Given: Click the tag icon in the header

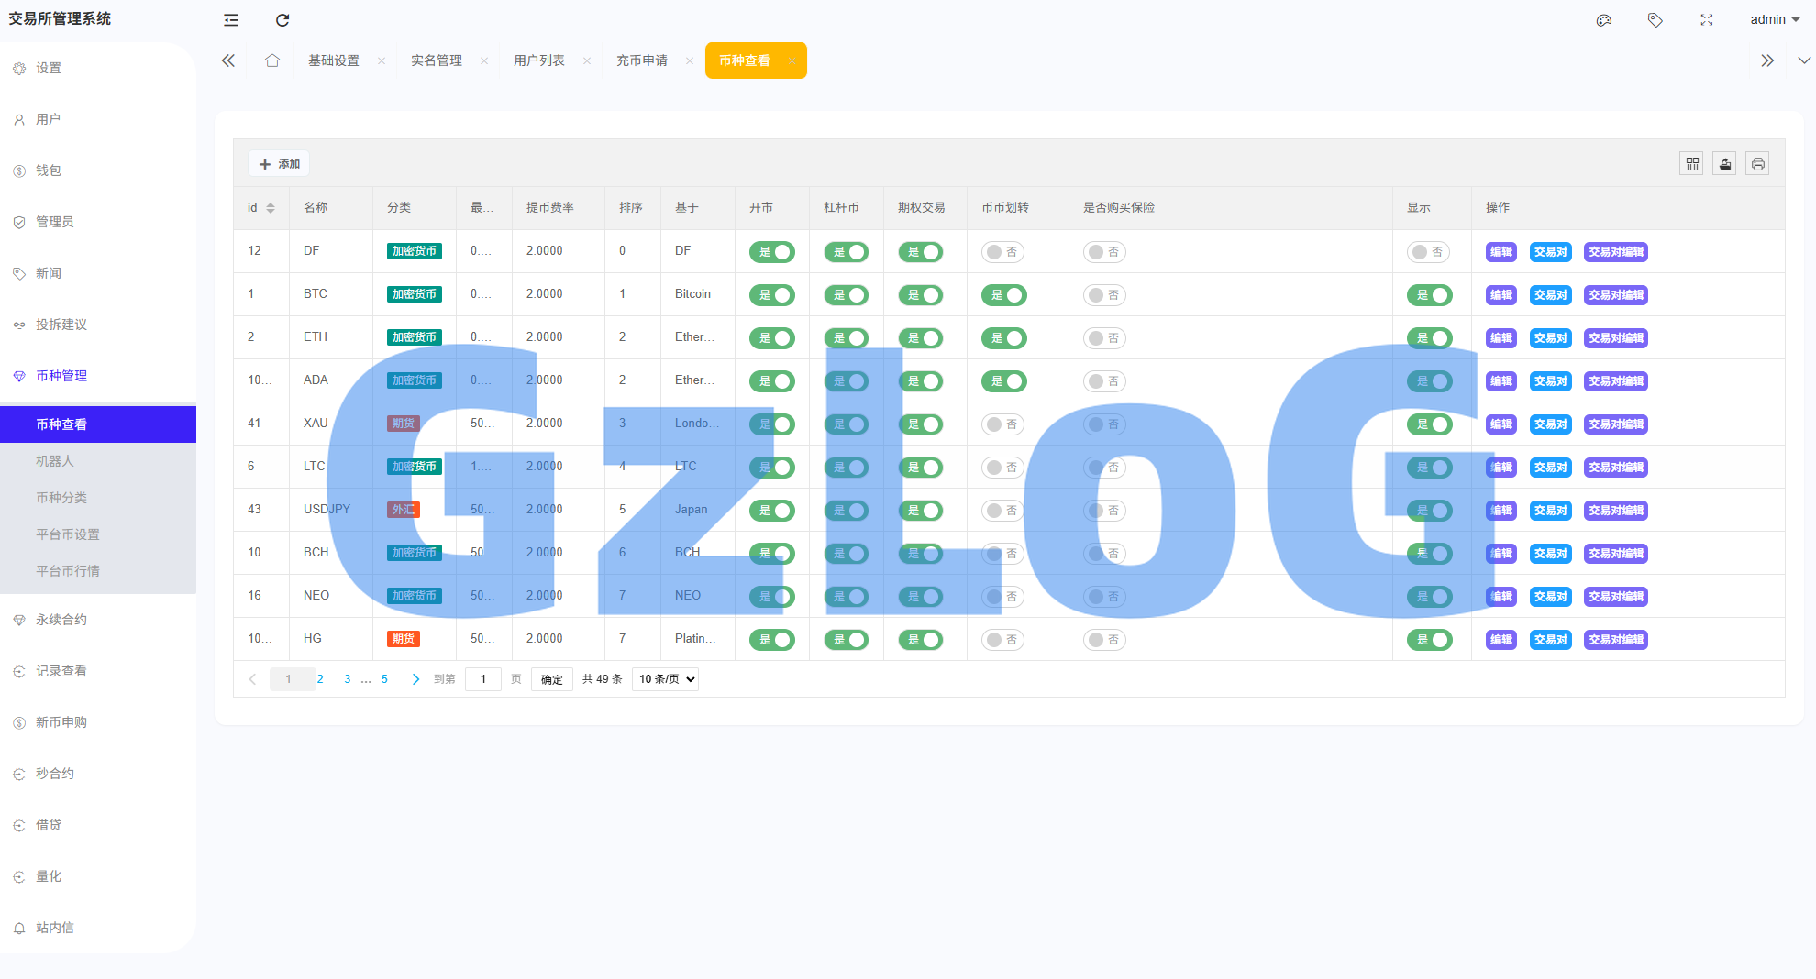Looking at the screenshot, I should [x=1655, y=19].
